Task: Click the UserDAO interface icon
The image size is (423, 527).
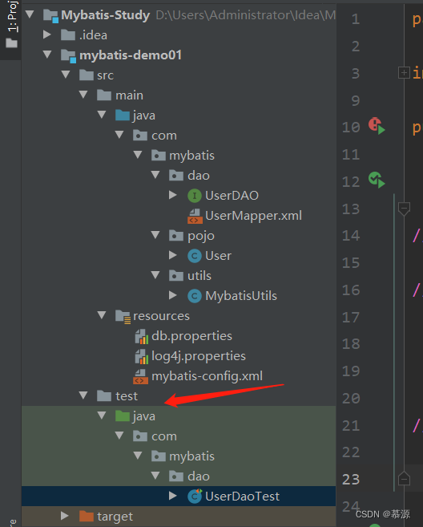Action: pos(195,196)
